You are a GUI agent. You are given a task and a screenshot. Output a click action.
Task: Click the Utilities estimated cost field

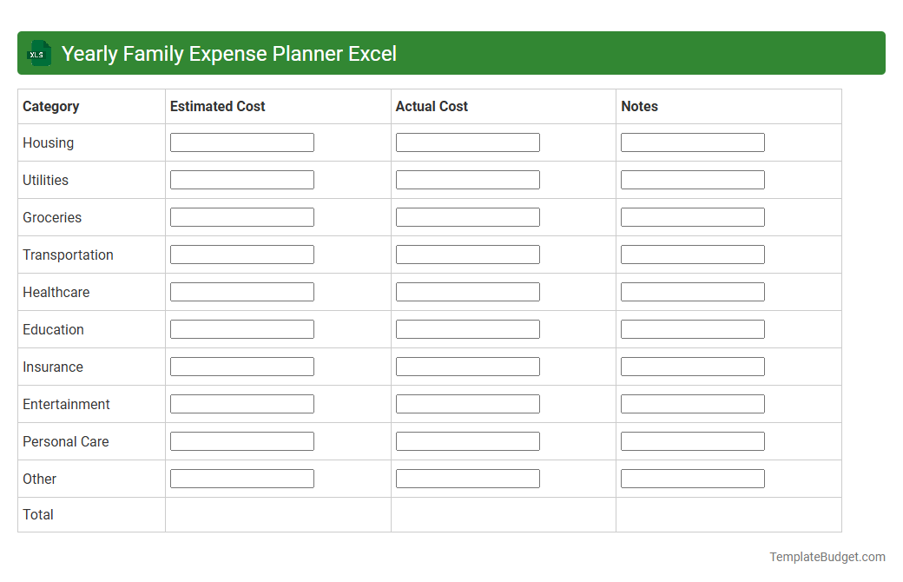tap(242, 179)
